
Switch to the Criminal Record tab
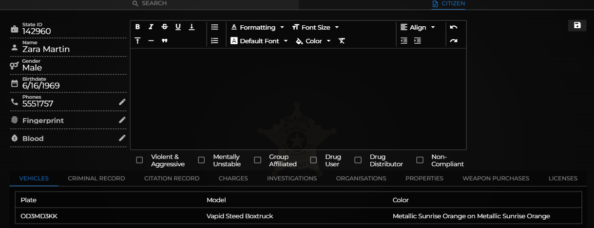tap(96, 178)
